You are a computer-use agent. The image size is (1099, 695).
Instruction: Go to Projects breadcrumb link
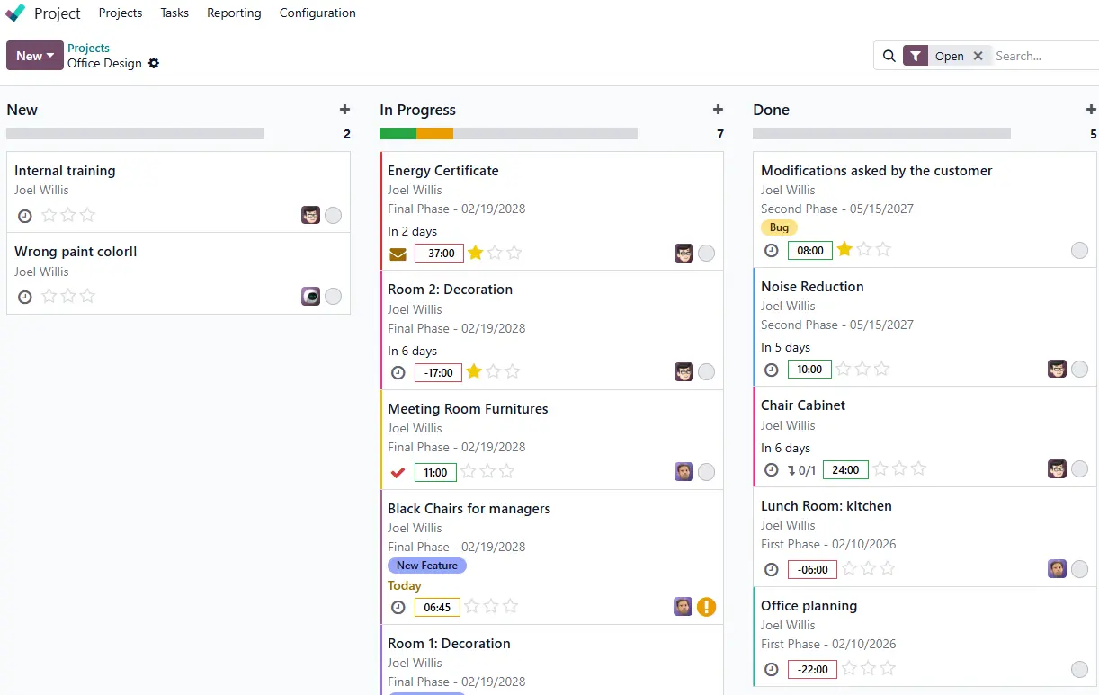click(88, 49)
